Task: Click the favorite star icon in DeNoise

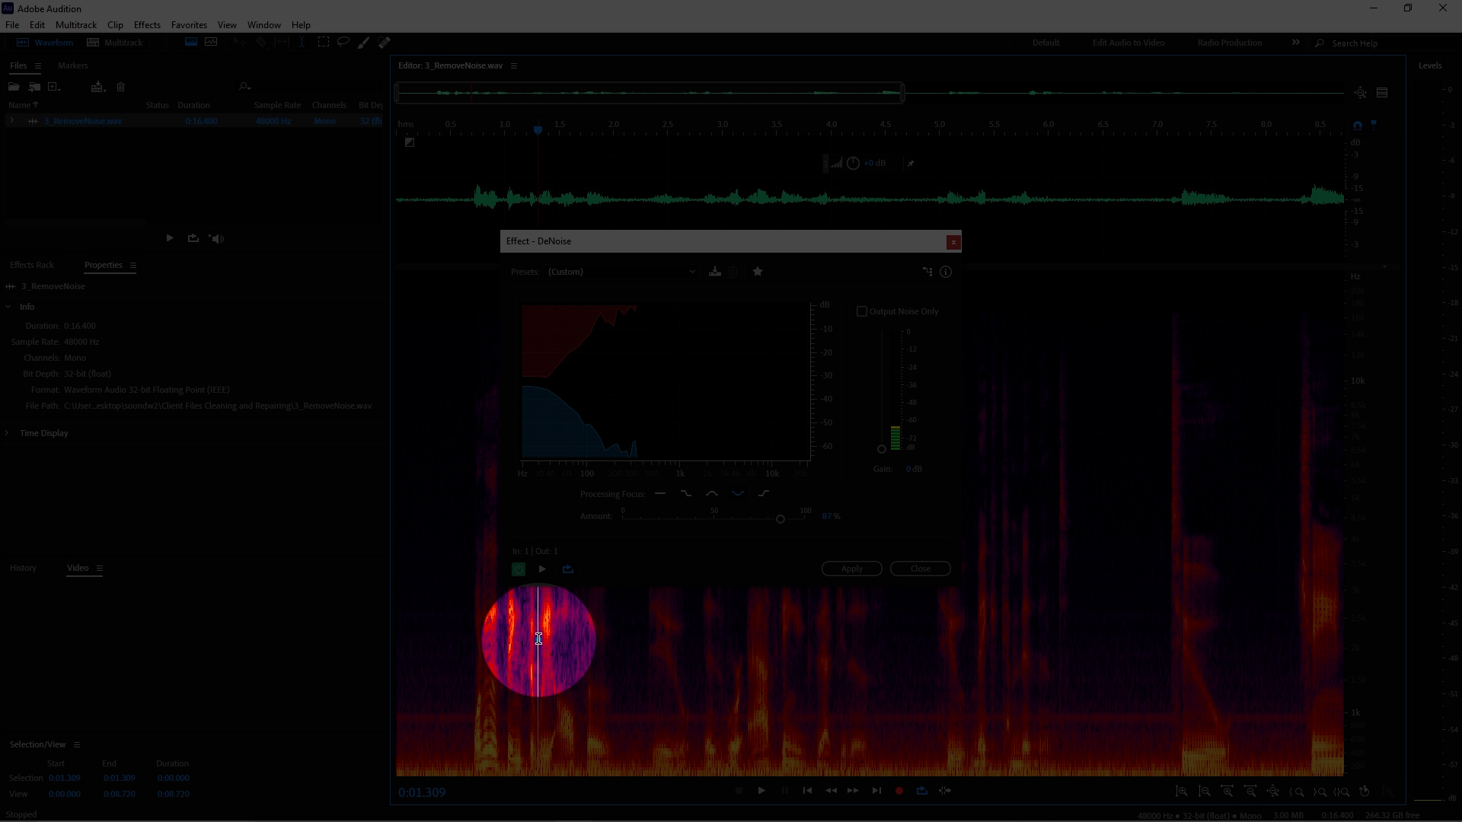Action: (x=758, y=272)
